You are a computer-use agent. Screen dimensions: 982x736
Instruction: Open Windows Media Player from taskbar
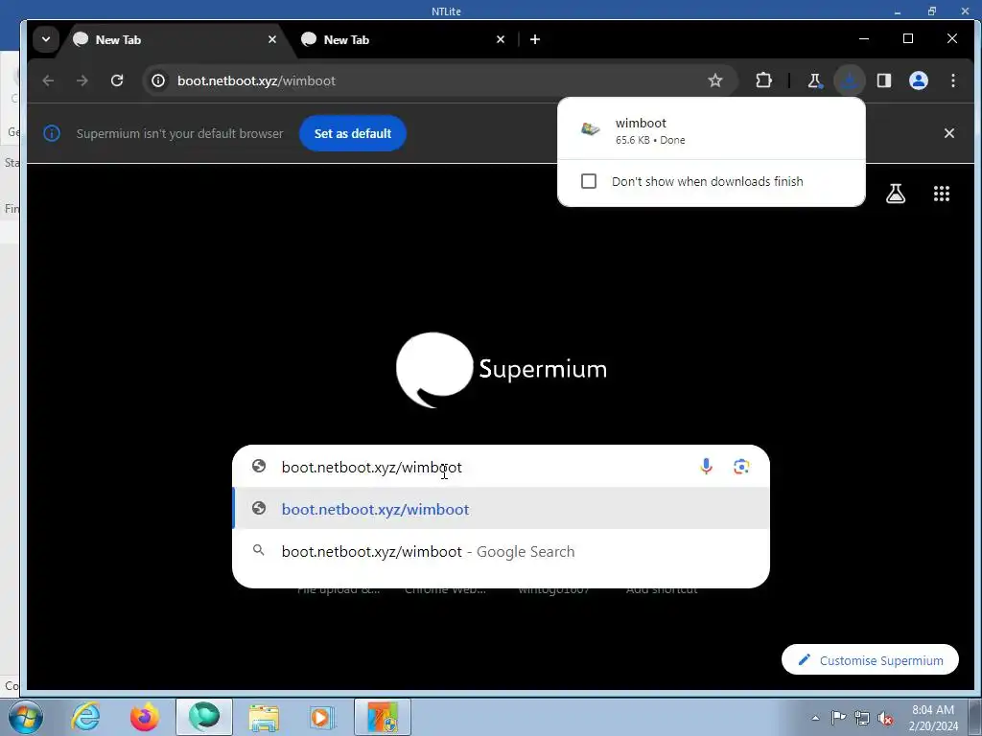[x=322, y=717]
